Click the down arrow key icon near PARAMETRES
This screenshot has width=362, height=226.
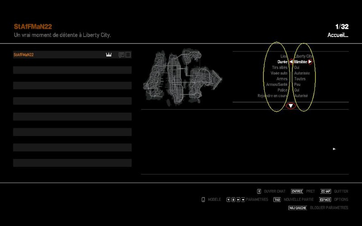(x=233, y=200)
